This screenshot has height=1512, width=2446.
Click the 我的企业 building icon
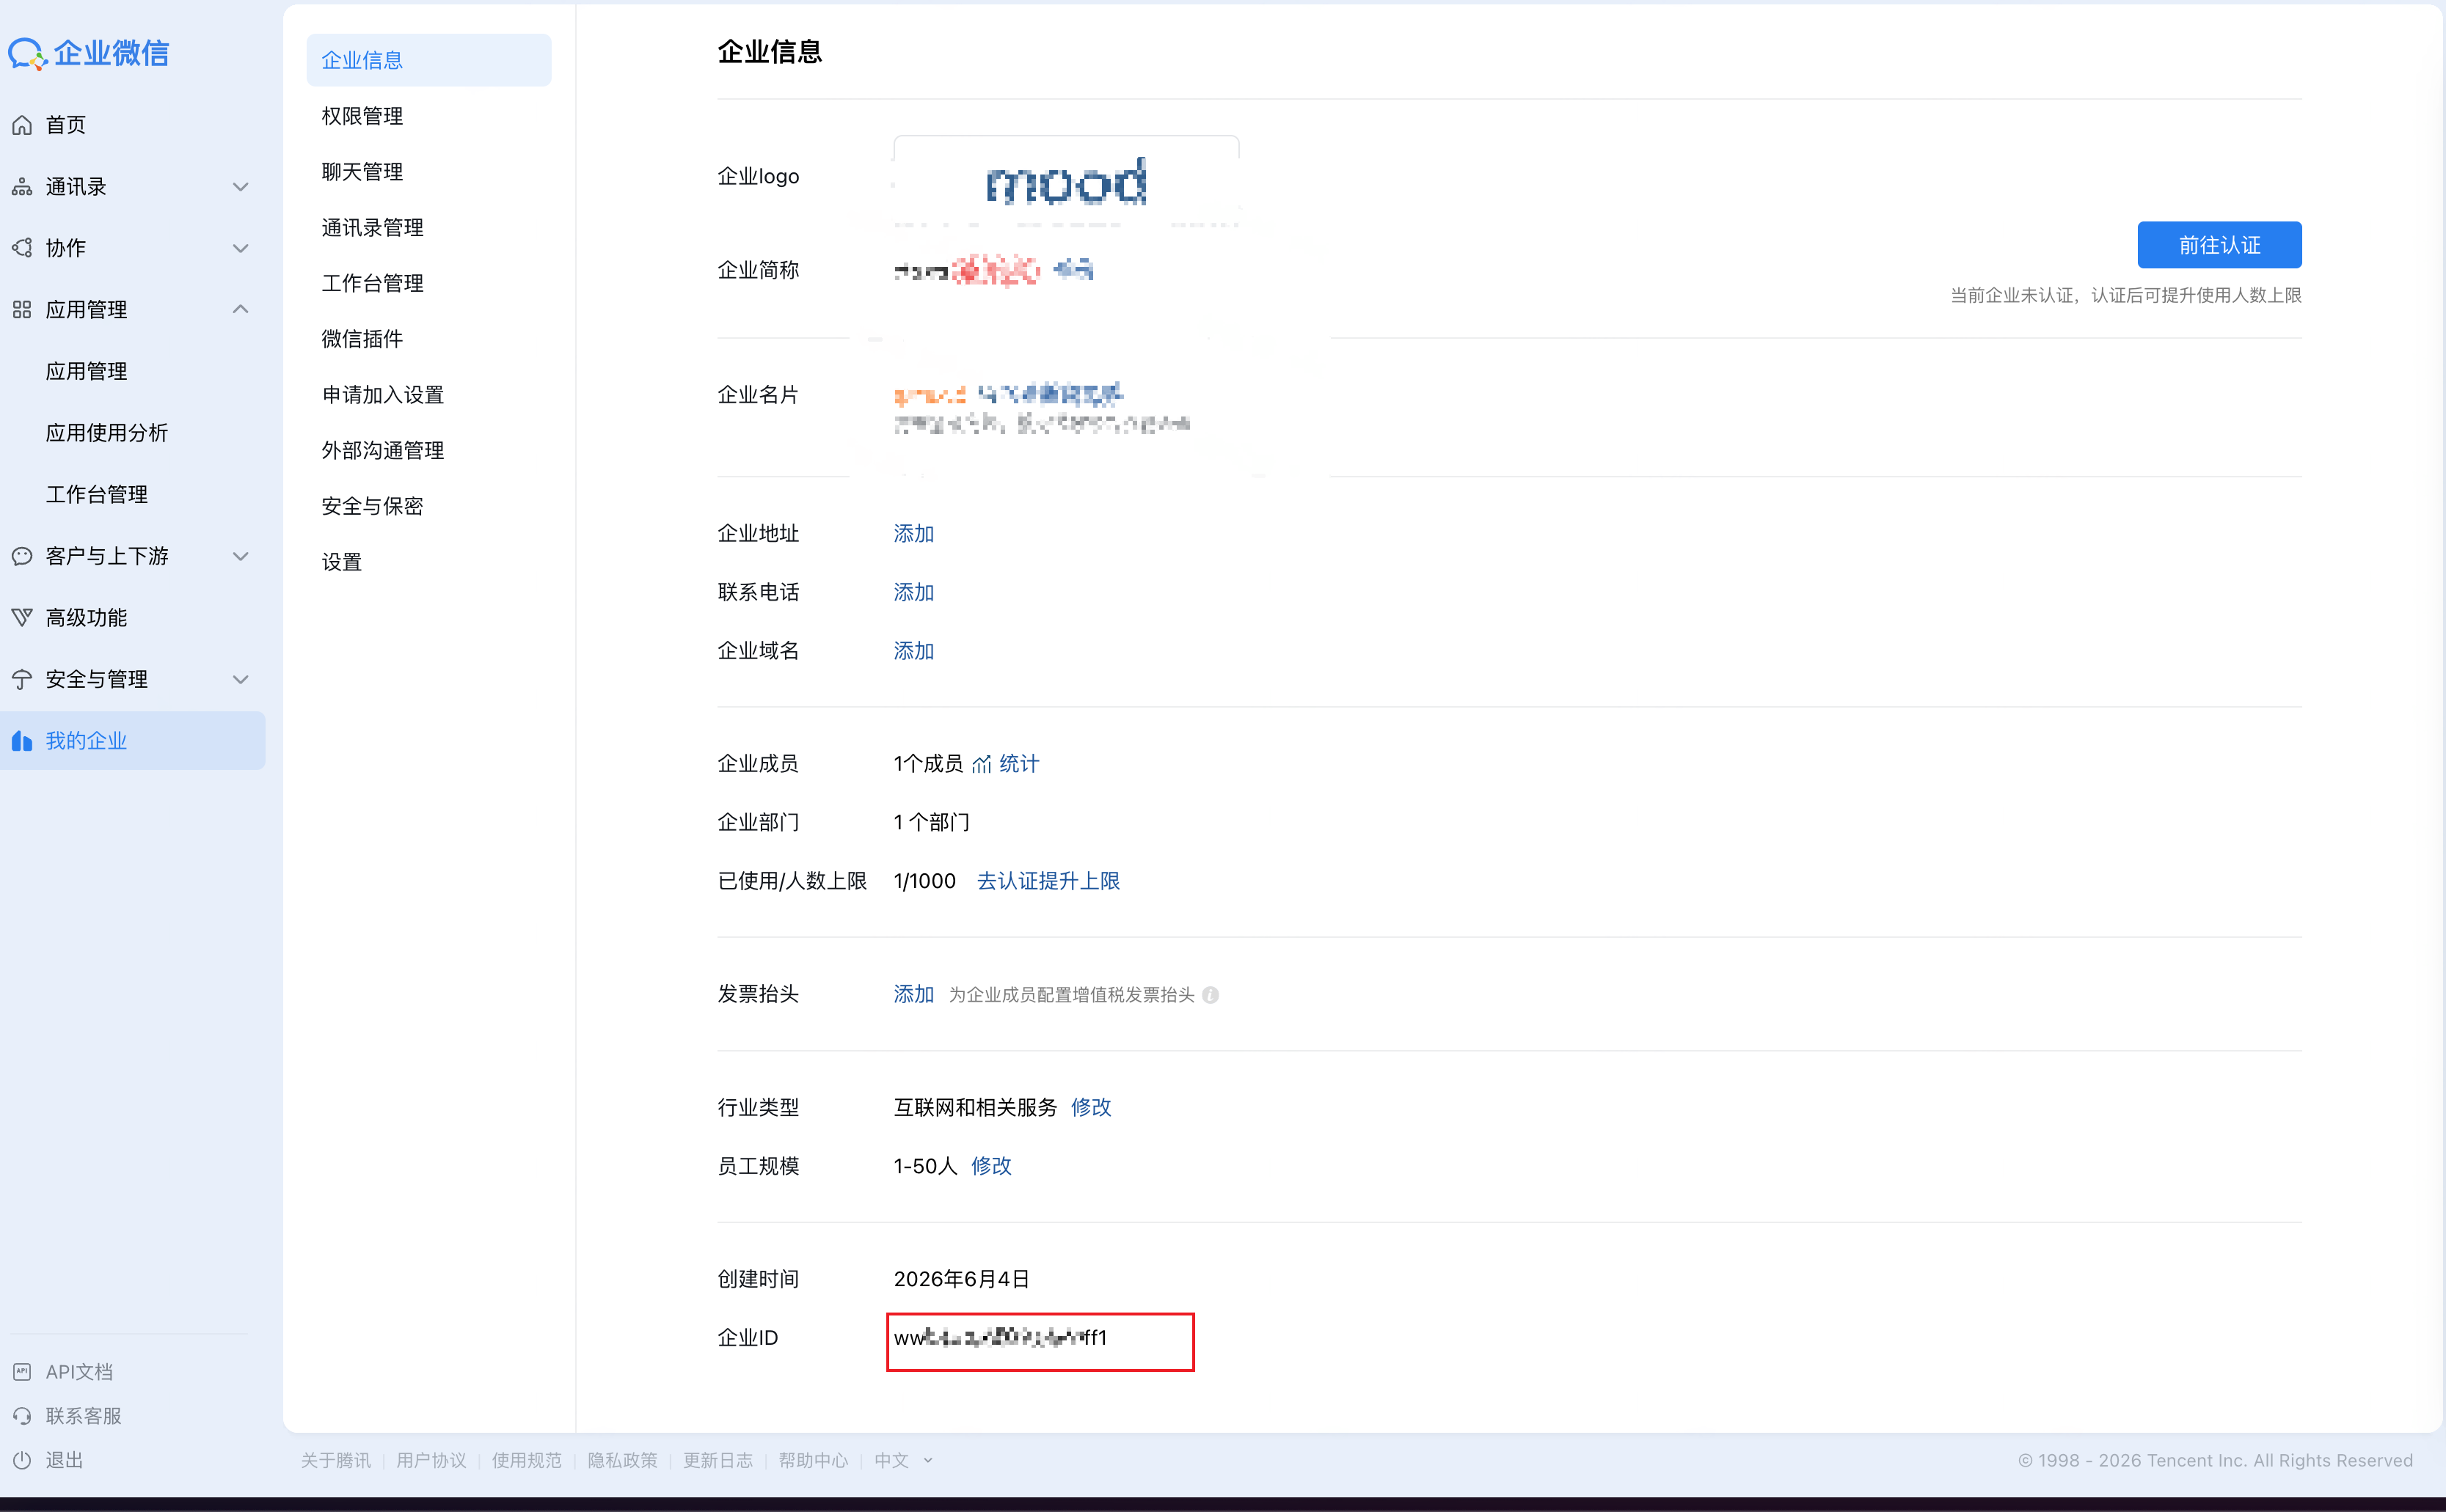[22, 741]
